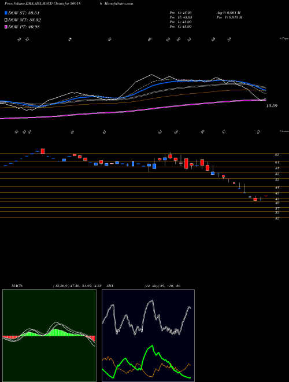Select the 'DOW ST: 50.51' legend text

(24, 13)
